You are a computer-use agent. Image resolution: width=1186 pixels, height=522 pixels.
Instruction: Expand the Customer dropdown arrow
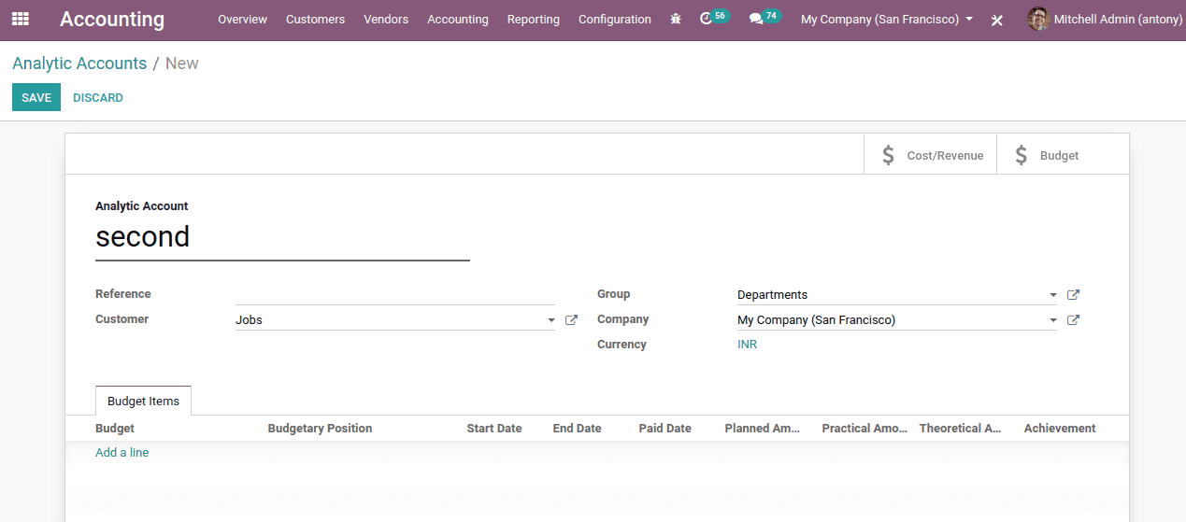tap(551, 320)
